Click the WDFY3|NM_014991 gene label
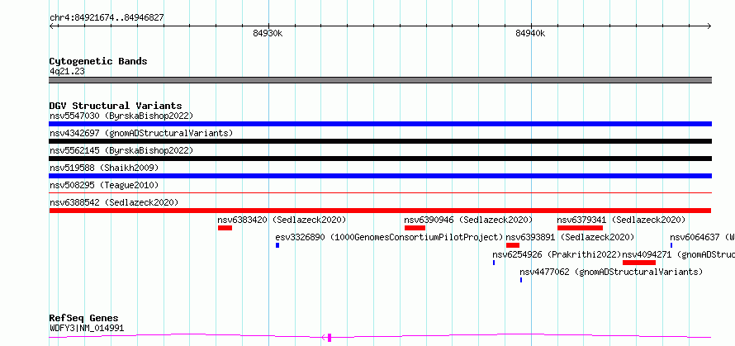 click(87, 328)
